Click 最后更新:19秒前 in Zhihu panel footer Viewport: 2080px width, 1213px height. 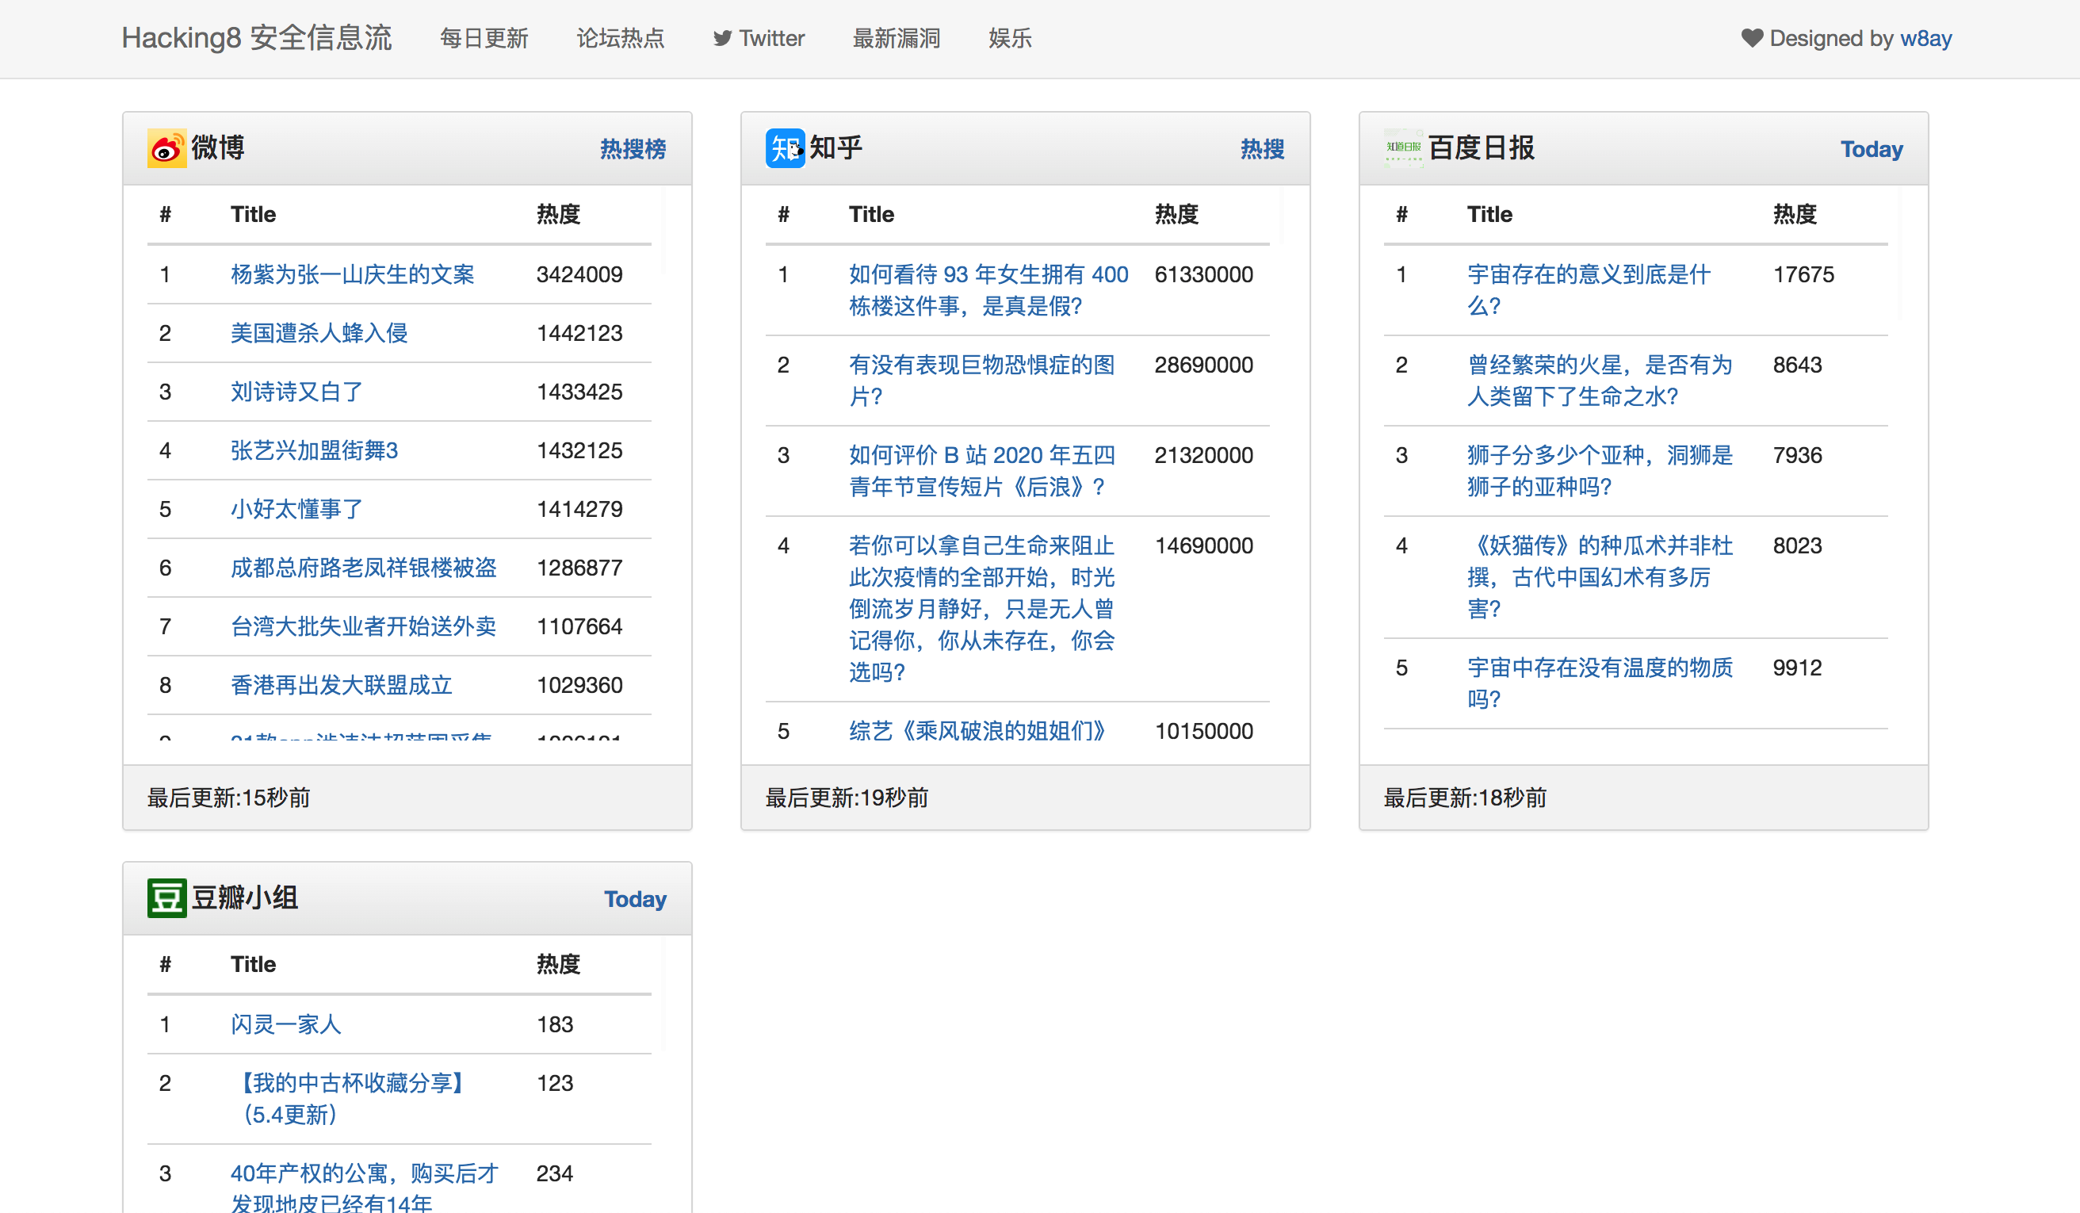click(847, 798)
